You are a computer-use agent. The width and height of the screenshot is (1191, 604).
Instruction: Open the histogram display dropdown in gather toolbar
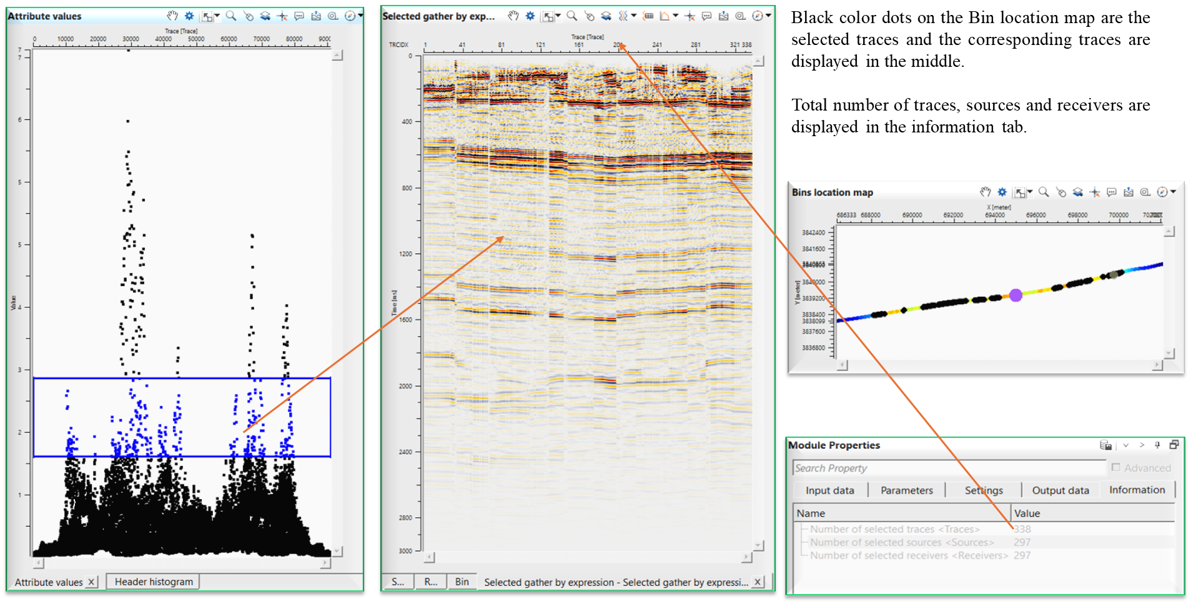pyautogui.click(x=675, y=16)
